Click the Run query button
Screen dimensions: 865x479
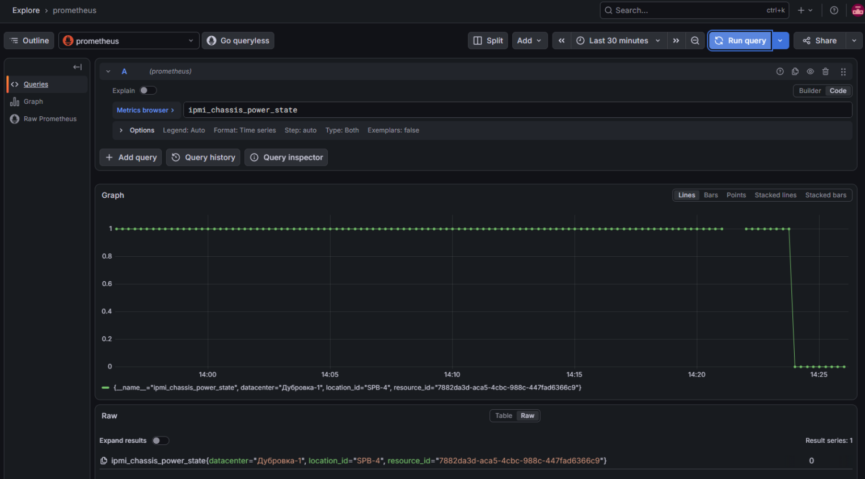(740, 41)
